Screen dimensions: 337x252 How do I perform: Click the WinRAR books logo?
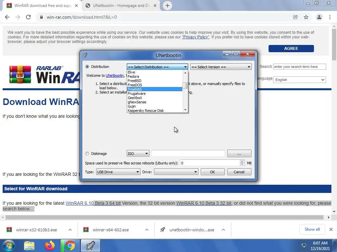20,74
